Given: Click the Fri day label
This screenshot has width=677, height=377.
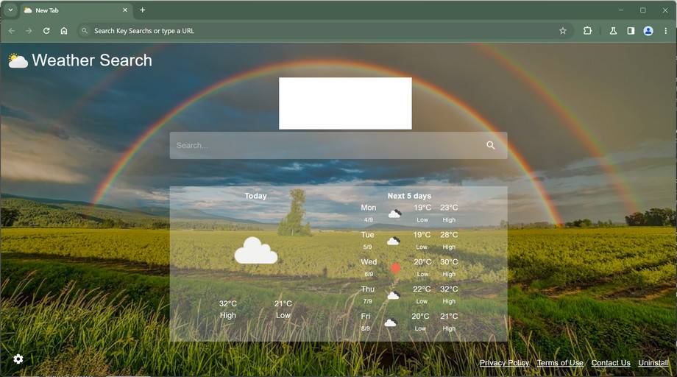Looking at the screenshot, I should [x=365, y=316].
